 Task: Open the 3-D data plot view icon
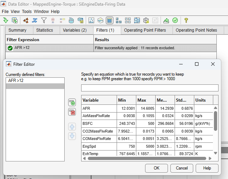pos(100,20)
